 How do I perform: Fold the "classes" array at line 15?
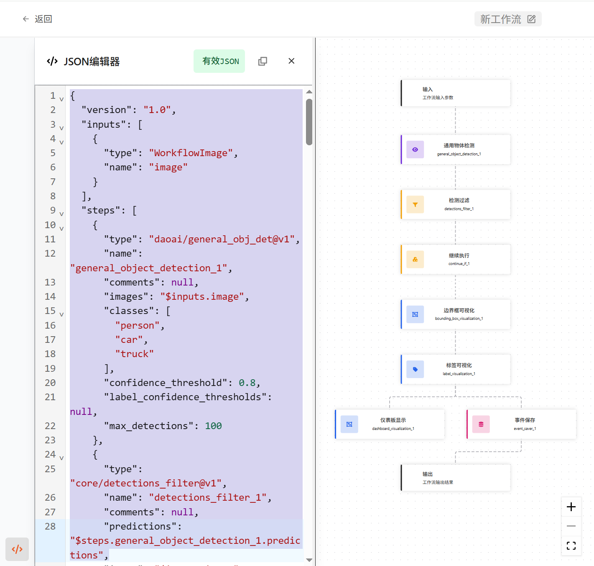(61, 314)
